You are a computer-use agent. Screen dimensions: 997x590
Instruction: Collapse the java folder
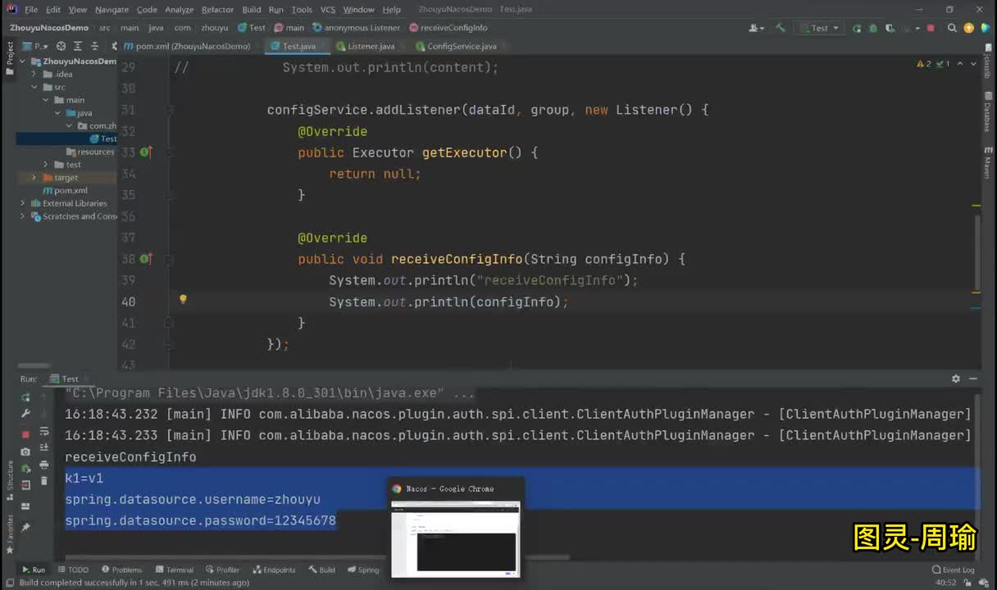click(x=57, y=113)
